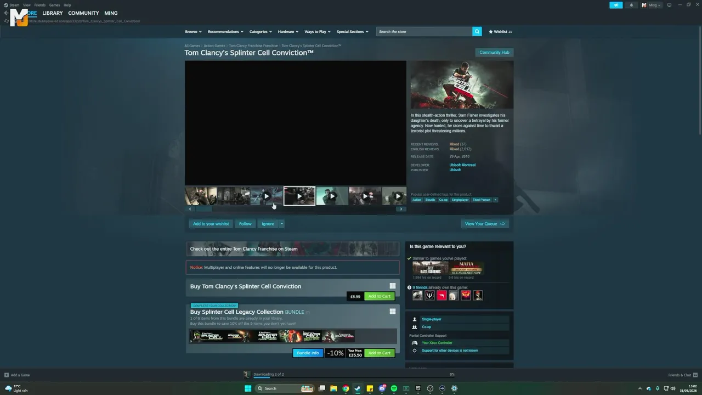Switch to Big Picture mode icon

[669, 5]
